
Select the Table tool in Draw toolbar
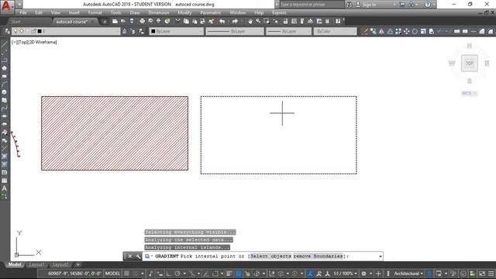point(4,181)
